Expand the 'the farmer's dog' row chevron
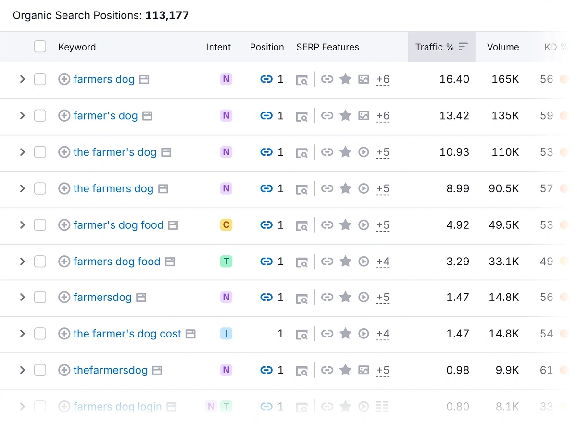This screenshot has width=577, height=424. tap(22, 152)
